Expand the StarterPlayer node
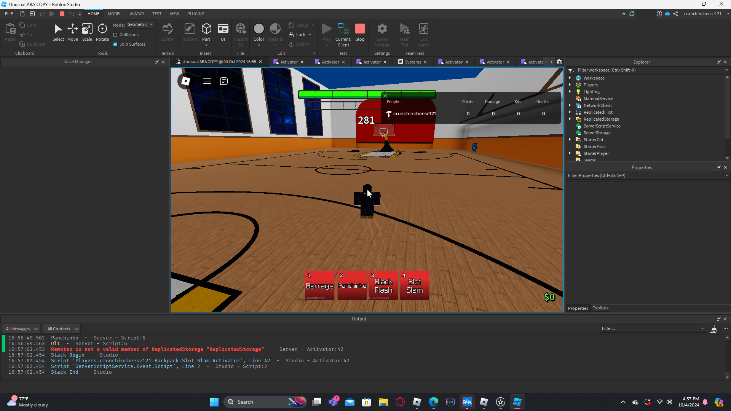The height and width of the screenshot is (411, 731). pos(570,153)
